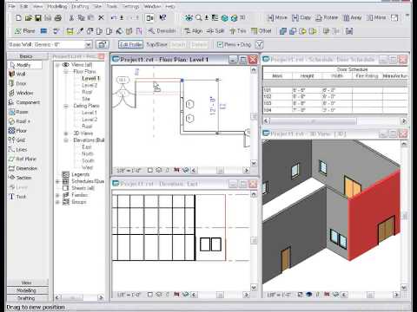Viewport: 417px width, 312px height.
Task: Toggle the Press + Drag checkbox
Action: coord(220,44)
